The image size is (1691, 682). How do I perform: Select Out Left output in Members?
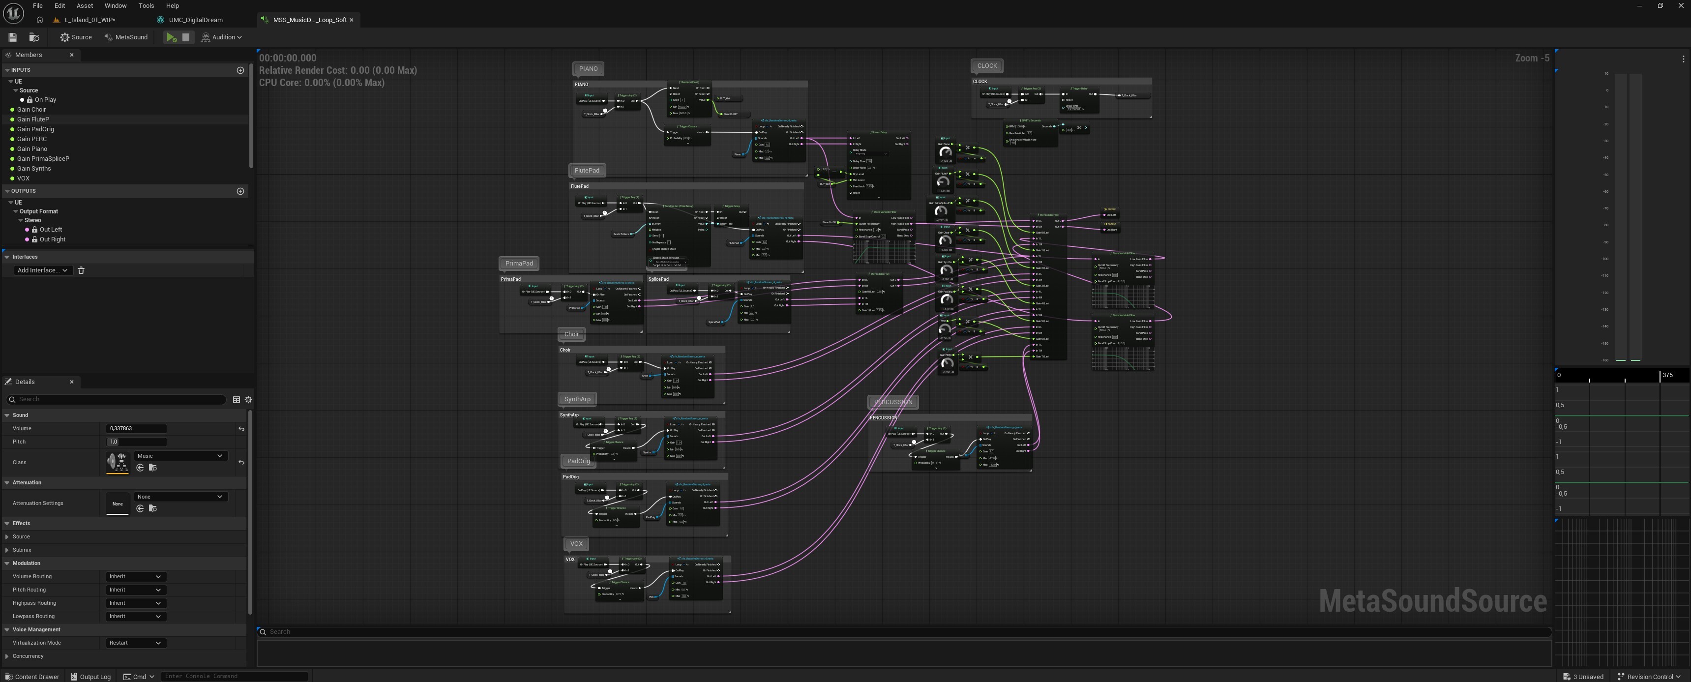pos(51,230)
